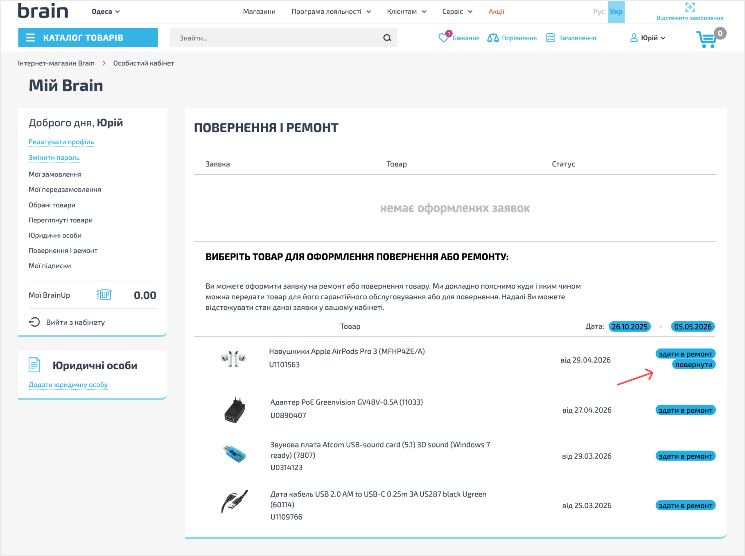The image size is (745, 556).
Task: Pick end date 05.05.2026
Action: [x=693, y=327]
